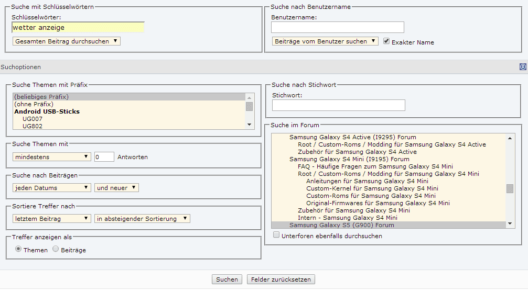Click the Suchoptionen header text
The height and width of the screenshot is (291, 528).
point(21,67)
